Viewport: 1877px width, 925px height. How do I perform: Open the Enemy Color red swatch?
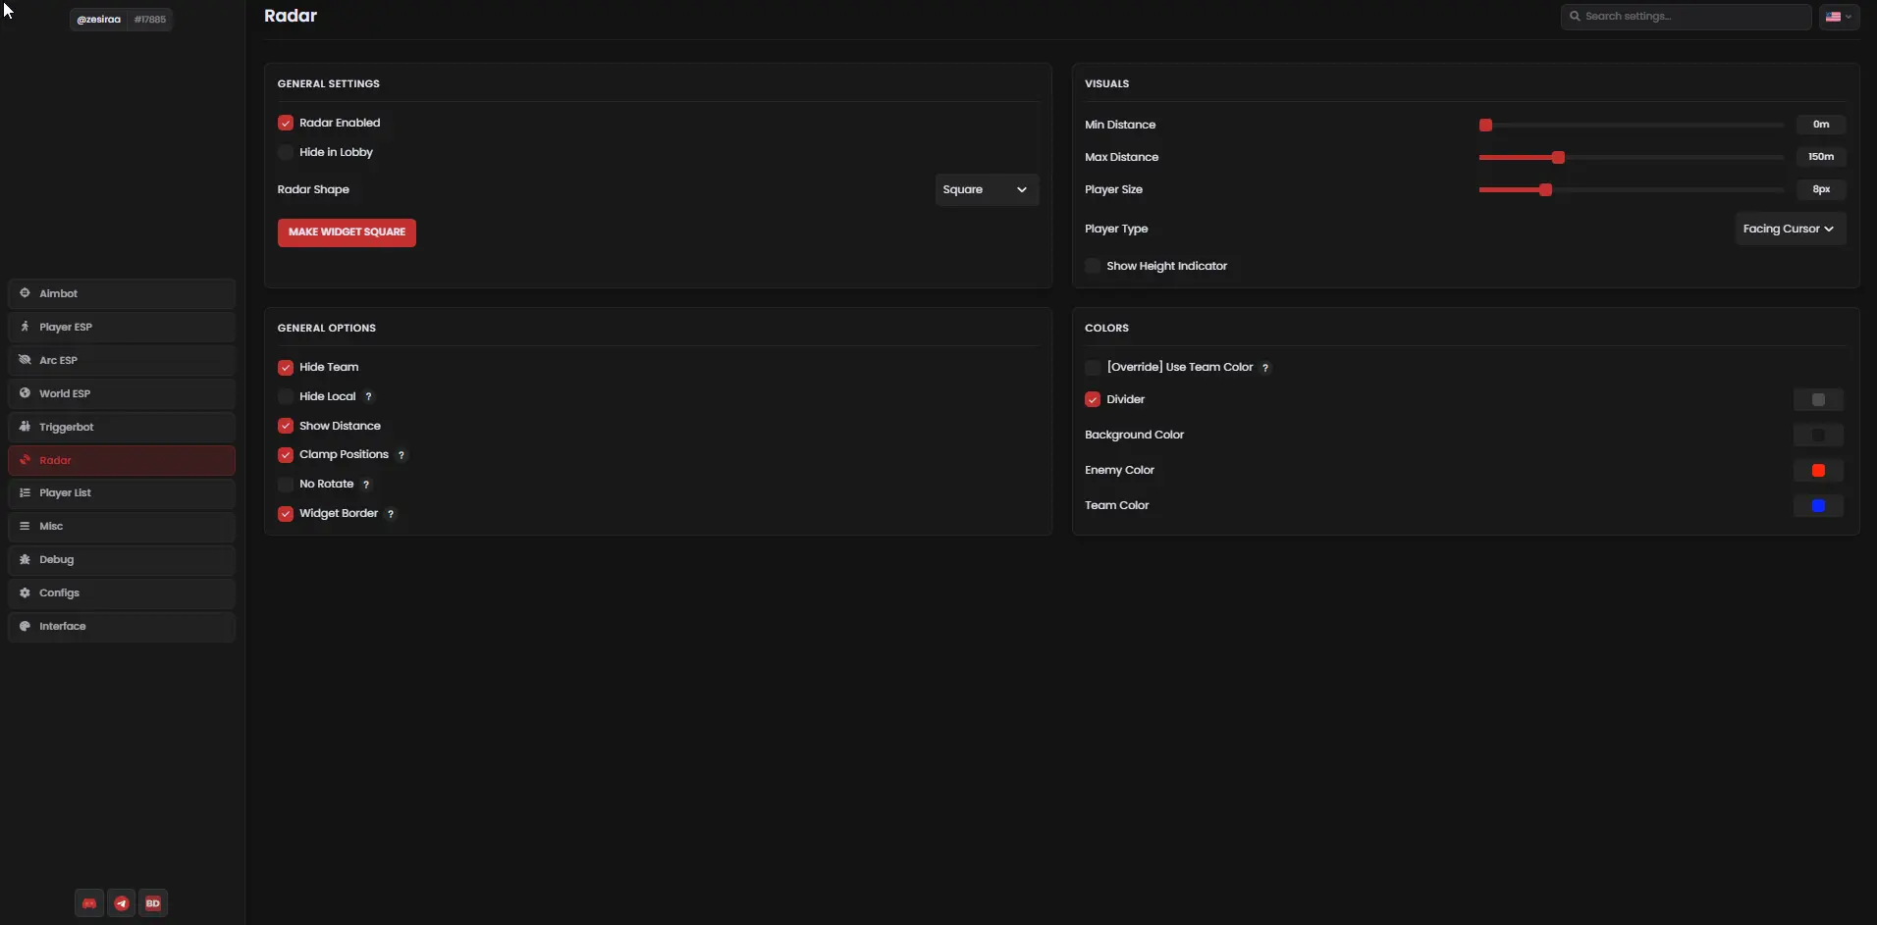click(1818, 471)
